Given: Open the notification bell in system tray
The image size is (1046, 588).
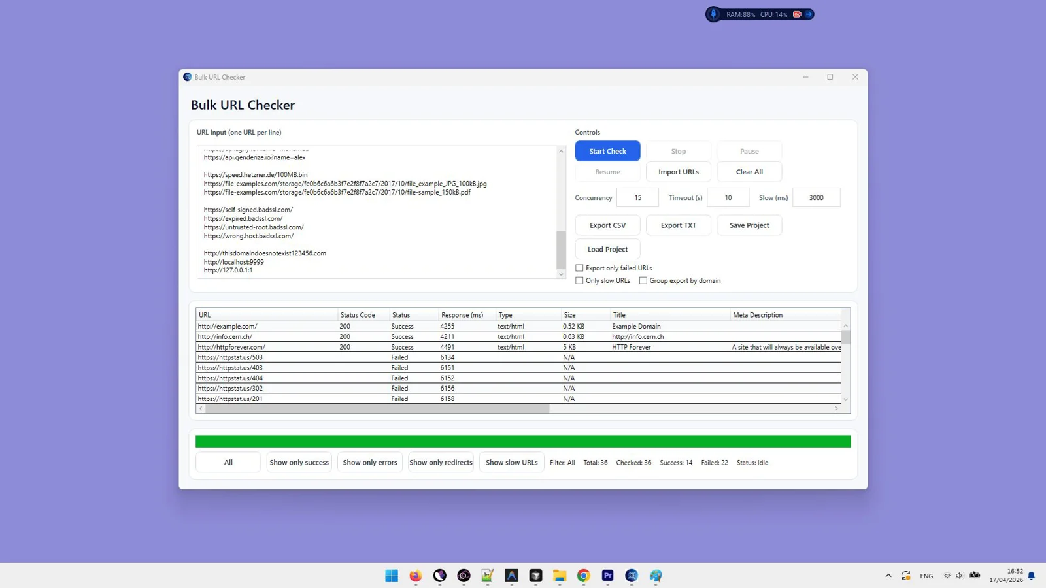Looking at the screenshot, I should [1032, 576].
